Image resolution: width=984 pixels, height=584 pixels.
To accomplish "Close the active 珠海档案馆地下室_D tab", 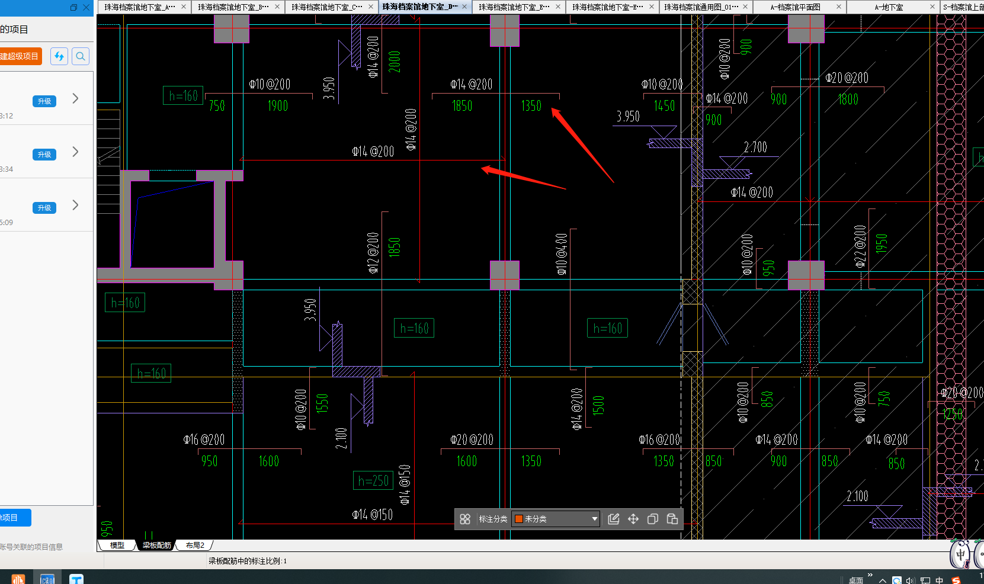I will (464, 7).
